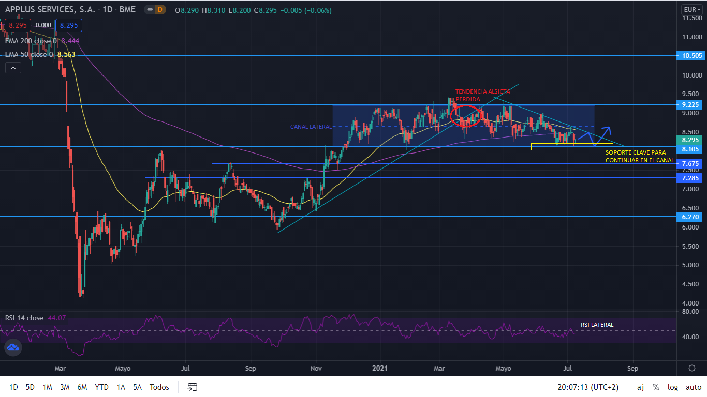Toggle percent scale mode

[x=656, y=387]
